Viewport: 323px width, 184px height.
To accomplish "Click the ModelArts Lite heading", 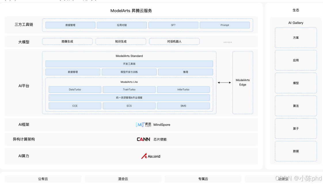I will tap(129, 82).
